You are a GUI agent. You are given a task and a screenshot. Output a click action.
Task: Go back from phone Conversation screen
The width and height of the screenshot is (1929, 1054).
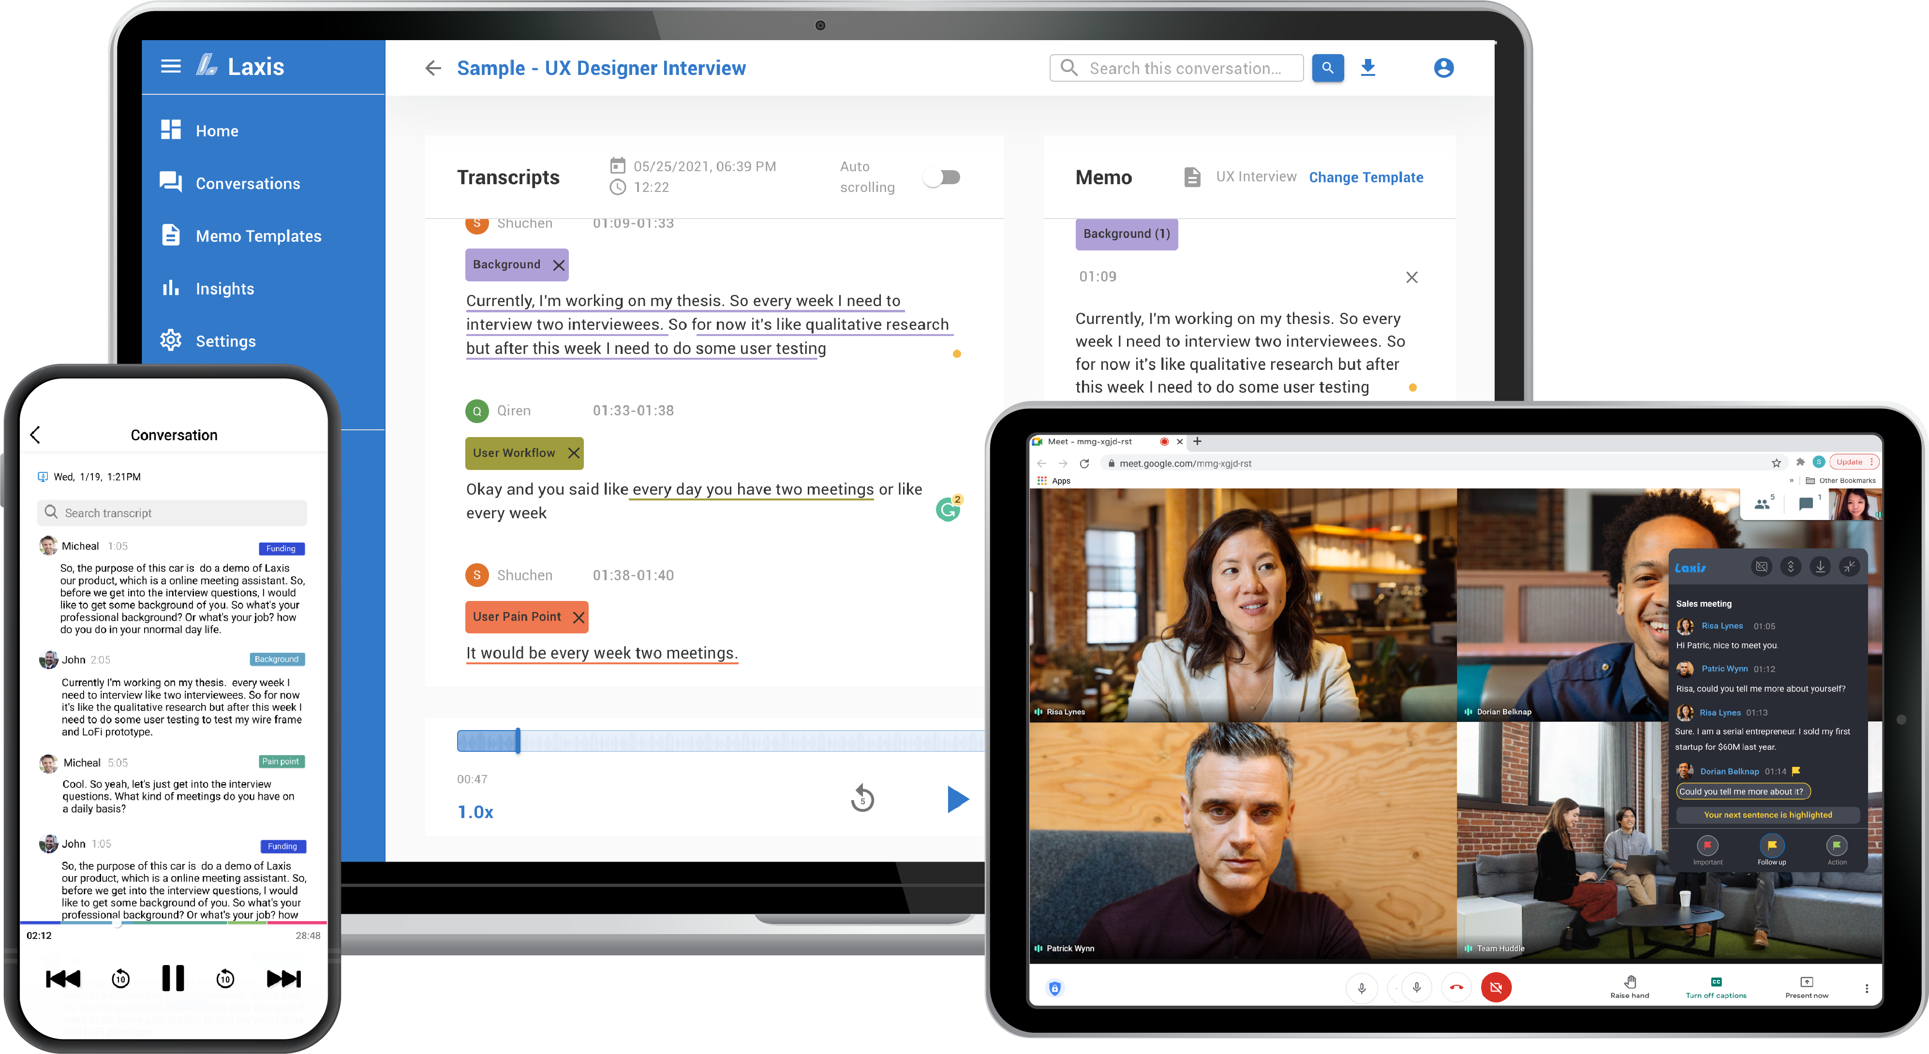[35, 435]
